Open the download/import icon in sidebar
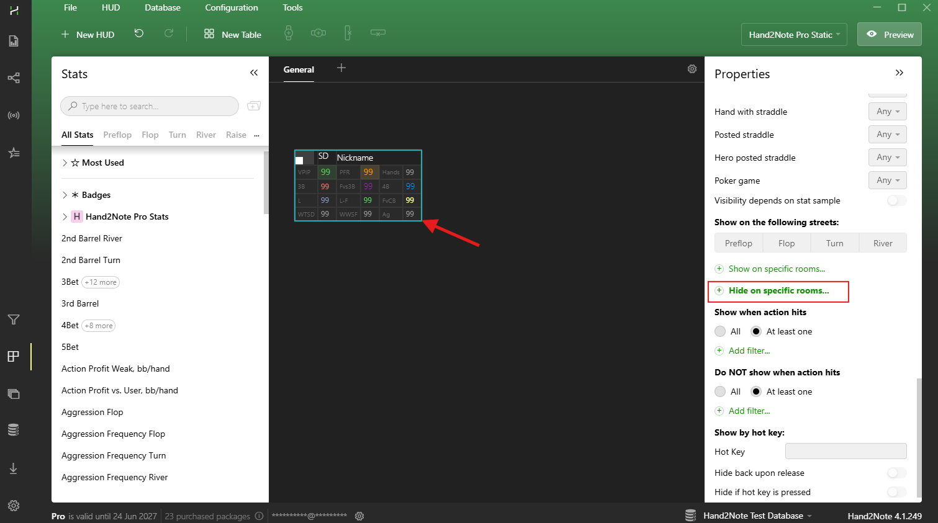938x523 pixels. 14,468
